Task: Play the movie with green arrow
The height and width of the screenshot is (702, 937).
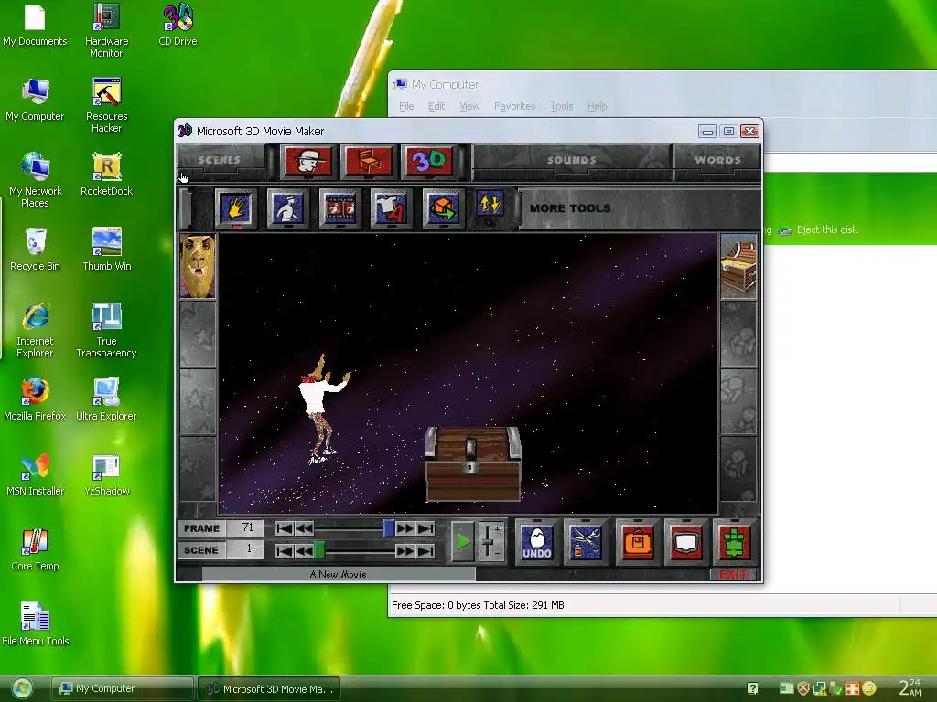Action: (x=462, y=541)
